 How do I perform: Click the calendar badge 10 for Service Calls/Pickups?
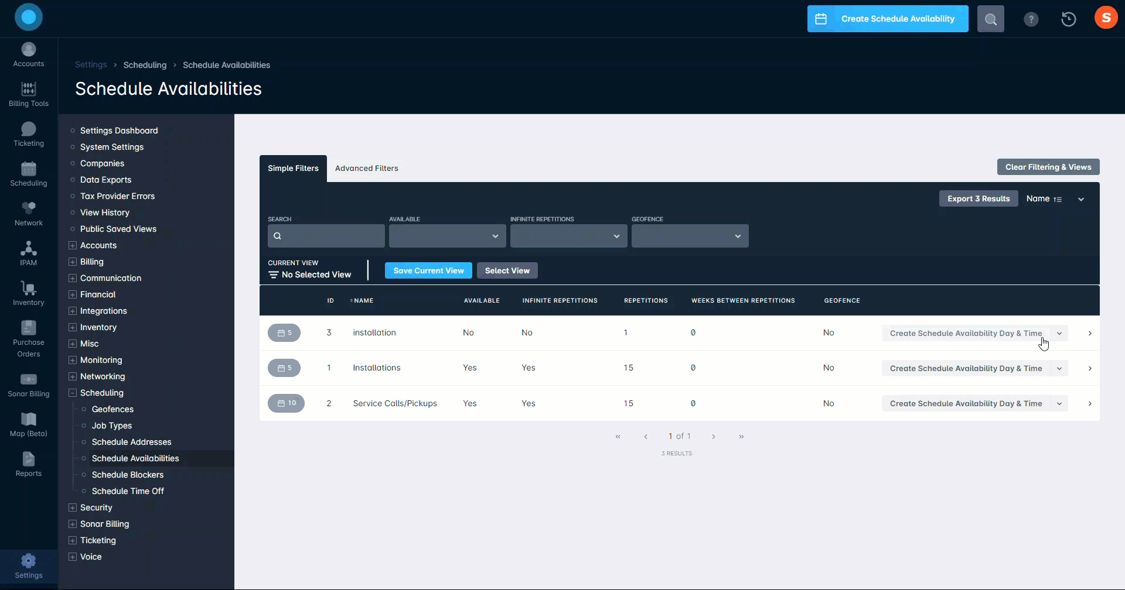[x=287, y=403]
